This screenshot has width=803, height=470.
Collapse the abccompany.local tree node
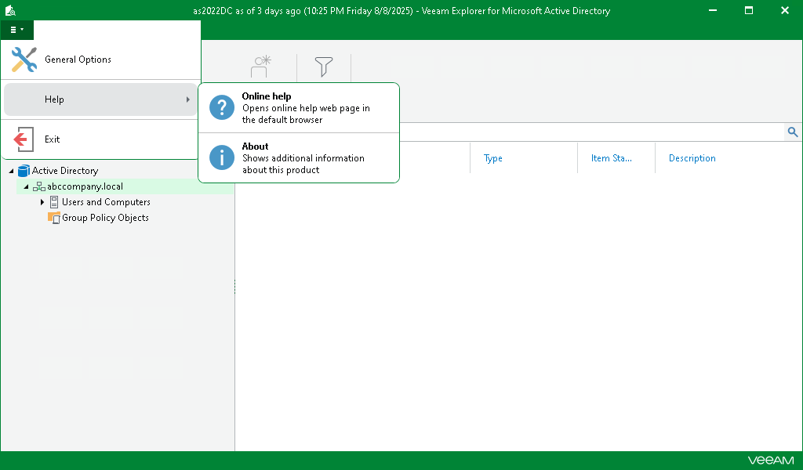pos(25,186)
